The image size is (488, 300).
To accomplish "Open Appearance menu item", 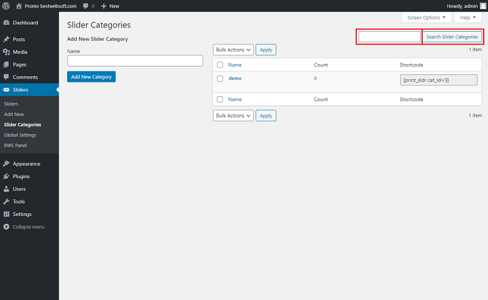I will [27, 163].
